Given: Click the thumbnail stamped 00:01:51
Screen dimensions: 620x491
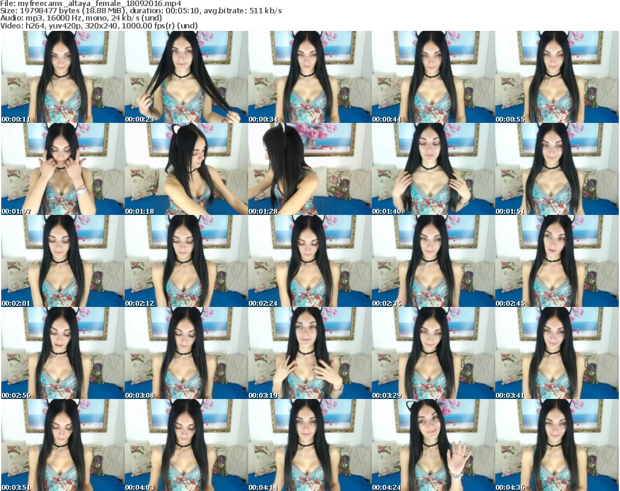Looking at the screenshot, I should [557, 169].
